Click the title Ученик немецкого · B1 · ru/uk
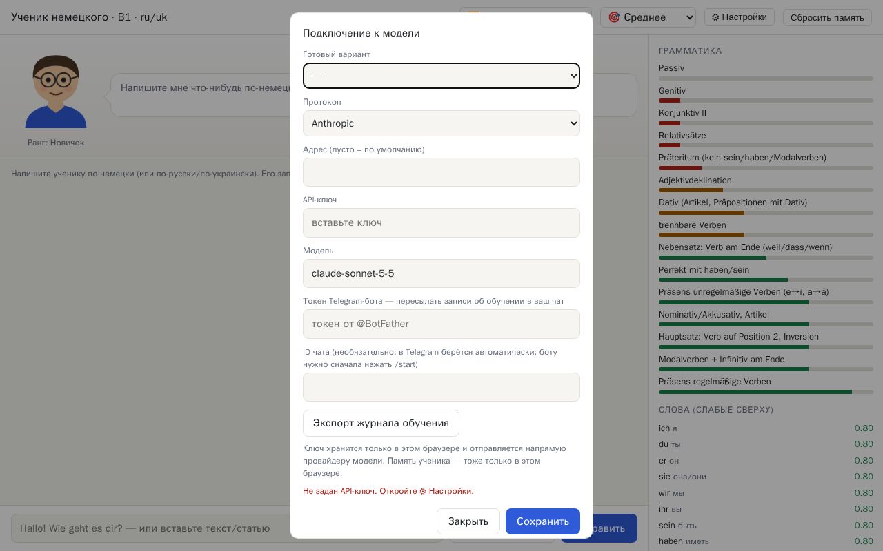The width and height of the screenshot is (883, 551). (89, 17)
